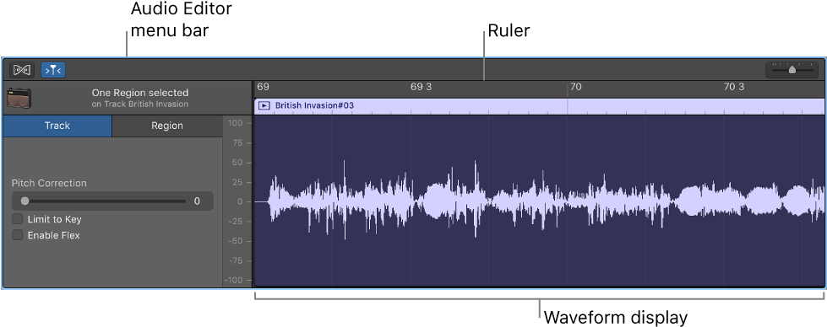Click the waveform in the display area
827x327 pixels.
pyautogui.click(x=538, y=201)
